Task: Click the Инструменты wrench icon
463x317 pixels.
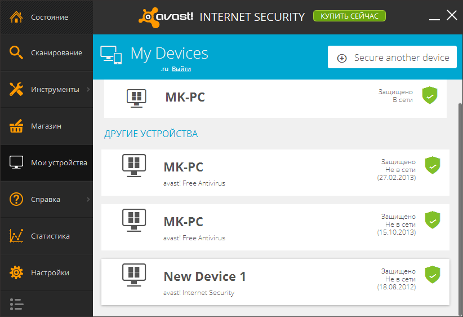Action: point(16,89)
